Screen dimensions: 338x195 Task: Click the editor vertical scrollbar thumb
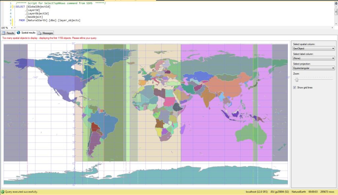click(336, 12)
